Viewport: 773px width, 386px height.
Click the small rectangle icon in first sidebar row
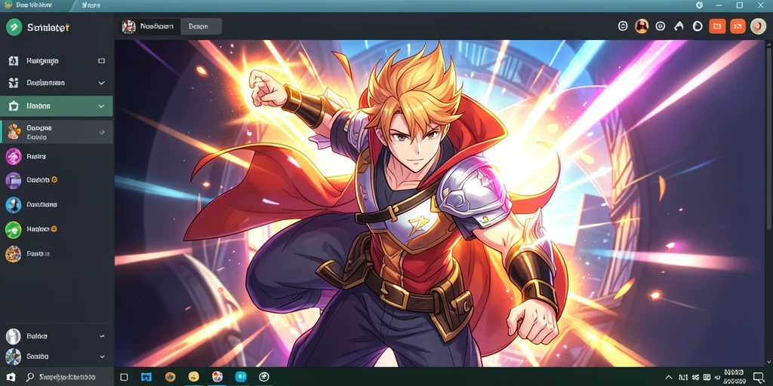102,61
